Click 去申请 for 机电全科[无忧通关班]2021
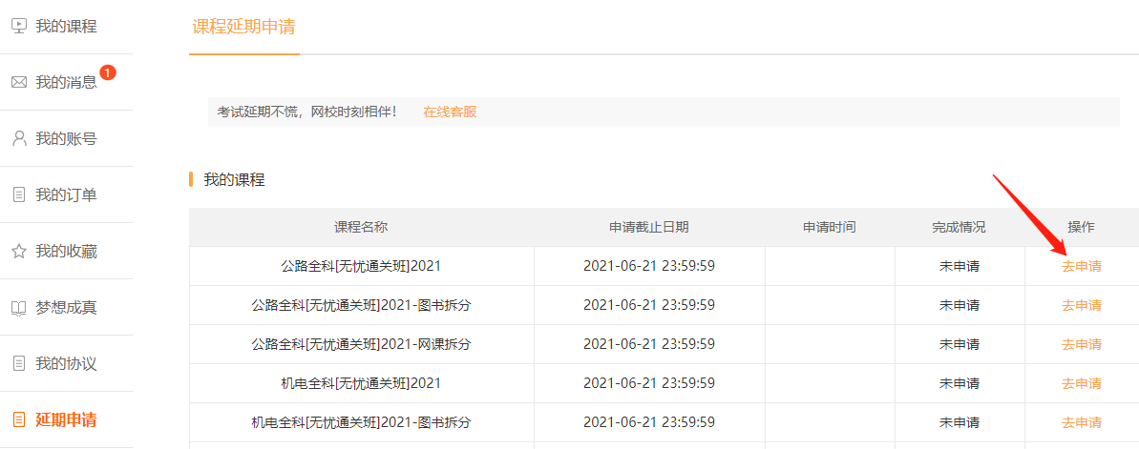 [x=1081, y=383]
